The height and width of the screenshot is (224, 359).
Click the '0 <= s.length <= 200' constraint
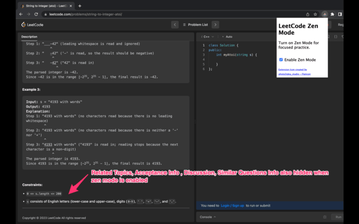(x=44, y=194)
